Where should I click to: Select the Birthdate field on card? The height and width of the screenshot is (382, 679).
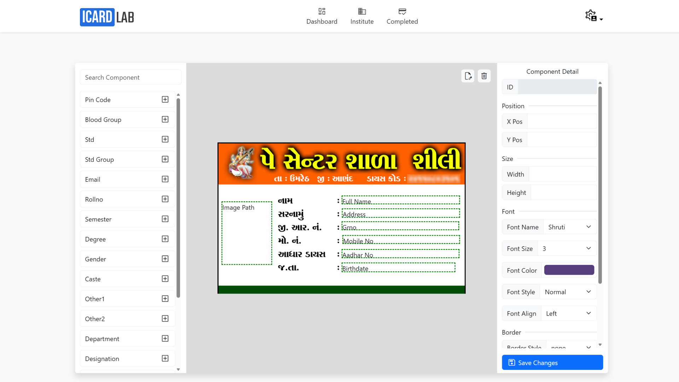point(399,267)
